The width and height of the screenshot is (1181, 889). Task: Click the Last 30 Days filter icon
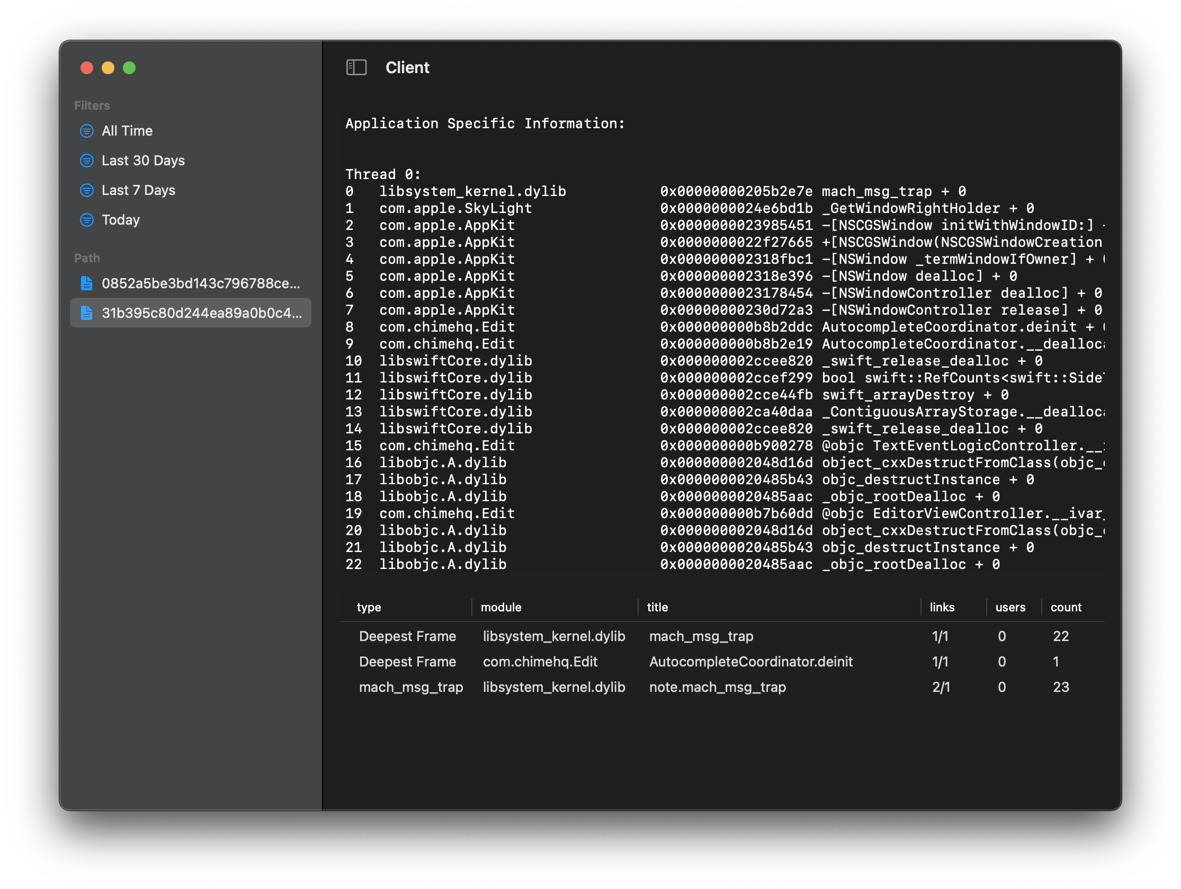tap(86, 161)
